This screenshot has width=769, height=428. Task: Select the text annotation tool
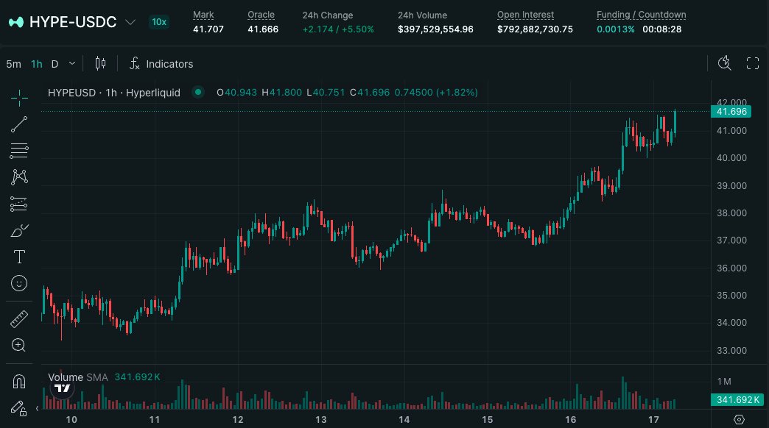click(19, 257)
